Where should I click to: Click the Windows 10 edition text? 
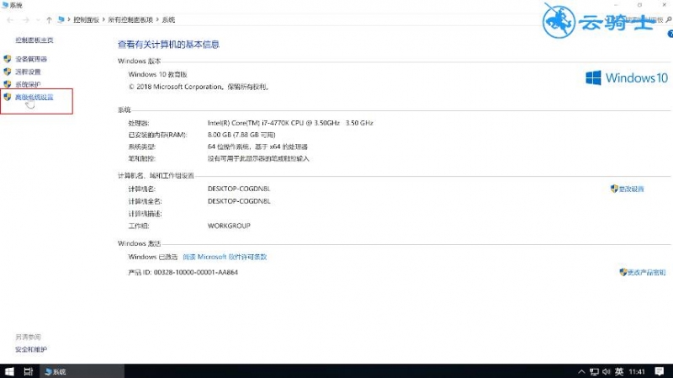pos(157,74)
